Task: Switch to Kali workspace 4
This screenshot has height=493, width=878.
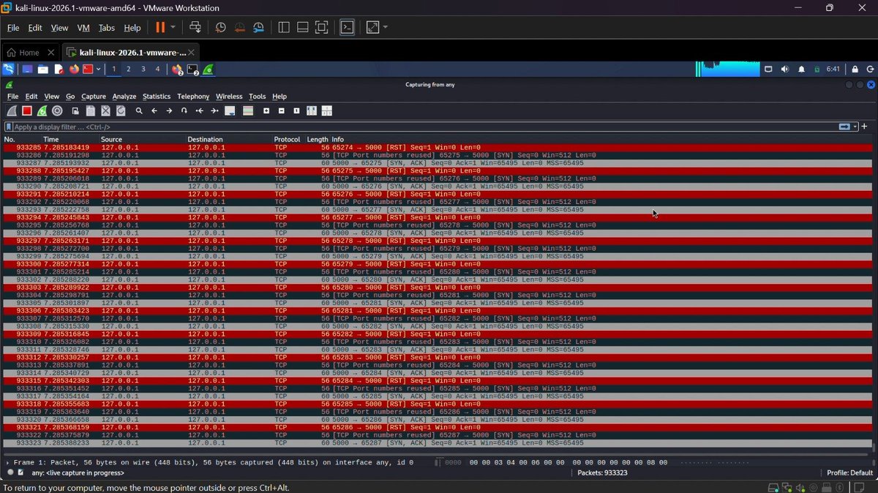Action: (x=157, y=69)
